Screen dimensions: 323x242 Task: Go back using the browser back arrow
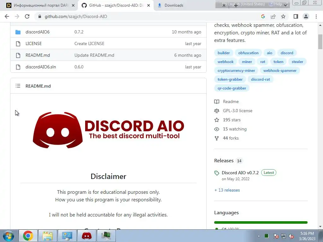click(x=7, y=16)
